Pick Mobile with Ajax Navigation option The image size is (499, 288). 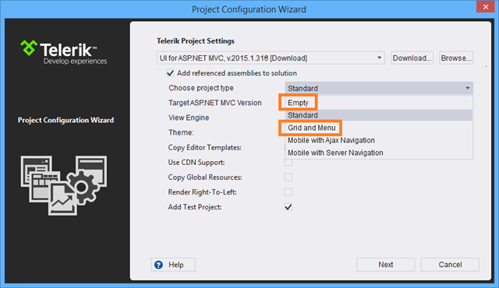point(379,140)
